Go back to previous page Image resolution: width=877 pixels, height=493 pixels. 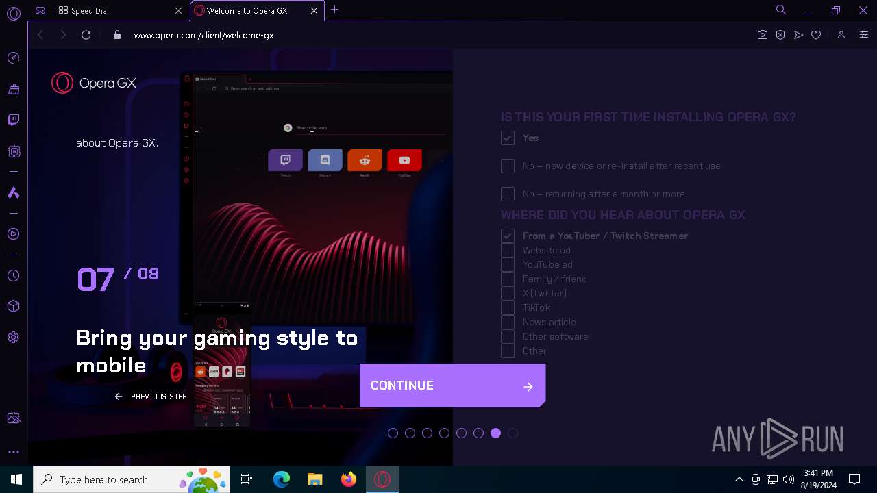pos(40,35)
